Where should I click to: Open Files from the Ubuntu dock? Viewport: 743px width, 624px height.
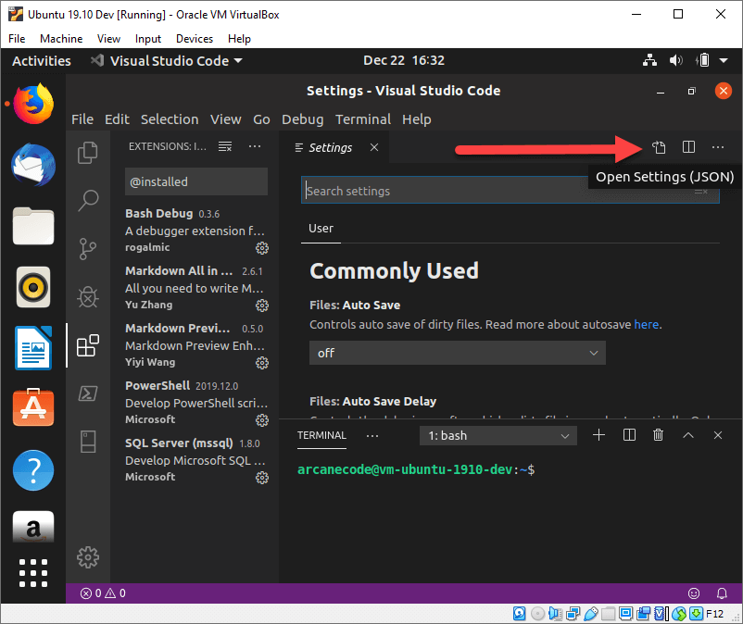click(33, 226)
